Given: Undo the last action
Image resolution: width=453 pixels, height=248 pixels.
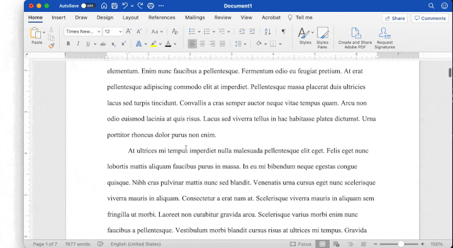Looking at the screenshot, I should tap(125, 6).
